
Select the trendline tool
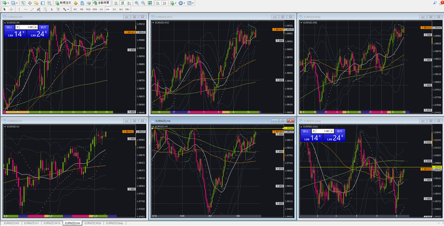click(x=32, y=9)
